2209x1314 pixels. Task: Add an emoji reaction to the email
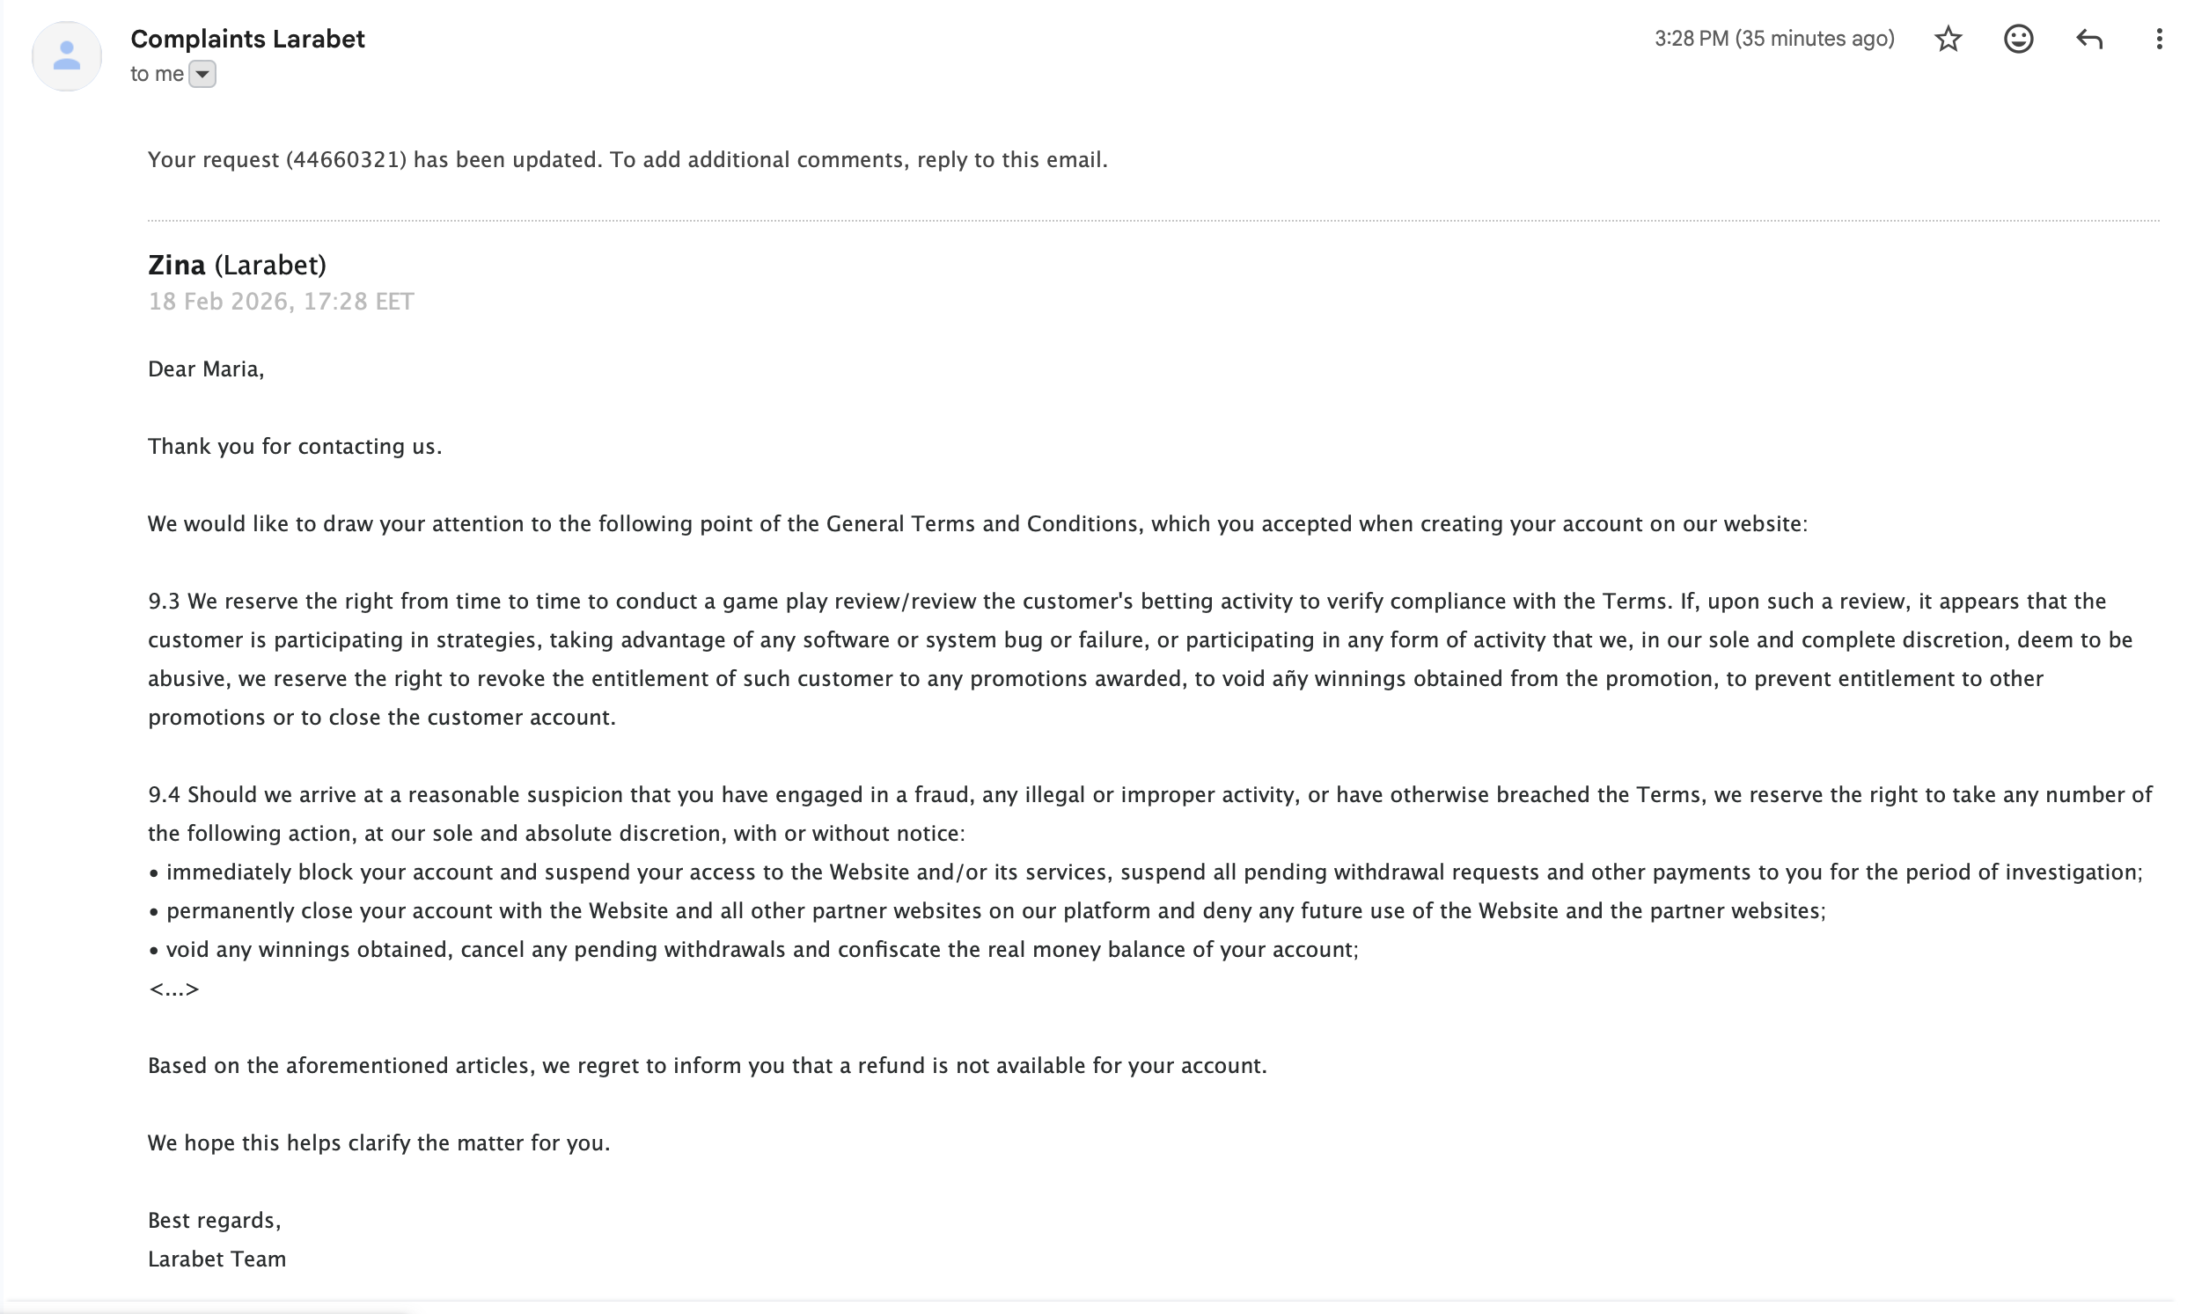click(2018, 39)
